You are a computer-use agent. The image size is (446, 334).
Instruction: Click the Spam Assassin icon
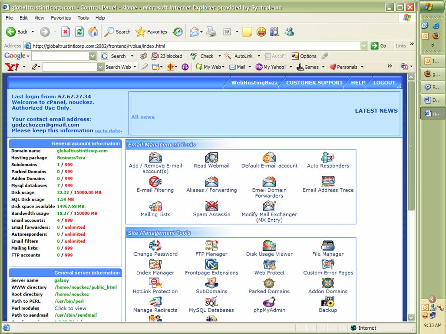tap(211, 206)
